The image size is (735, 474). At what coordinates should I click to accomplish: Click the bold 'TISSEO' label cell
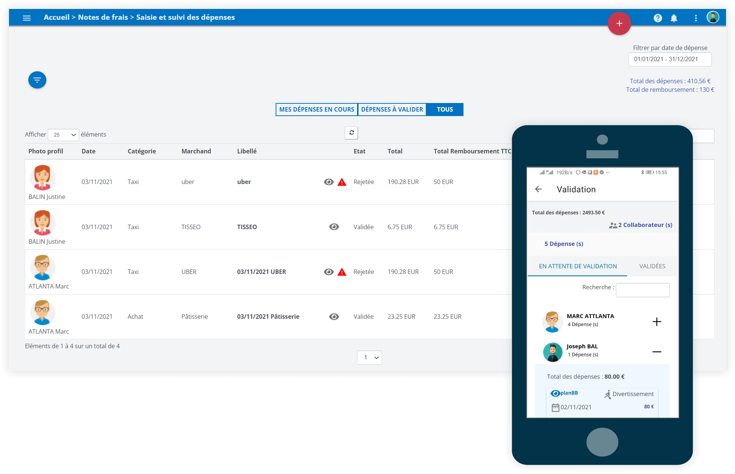pos(247,227)
